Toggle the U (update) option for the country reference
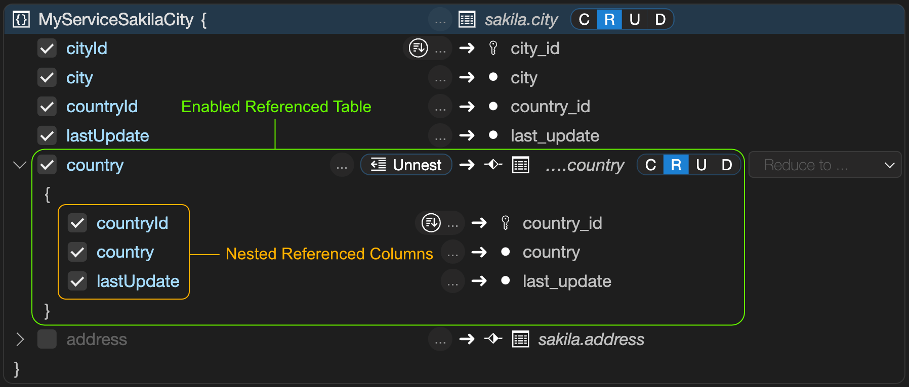This screenshot has width=909, height=387. [701, 165]
